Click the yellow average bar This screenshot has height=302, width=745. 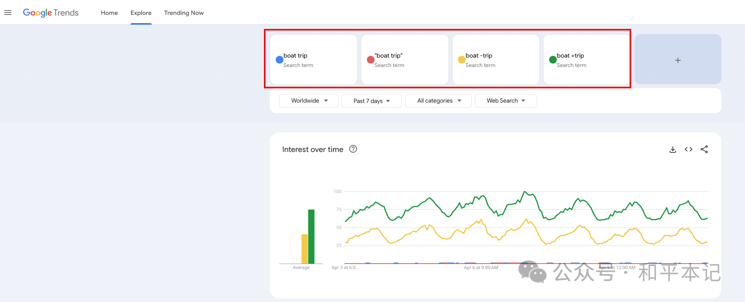click(305, 249)
